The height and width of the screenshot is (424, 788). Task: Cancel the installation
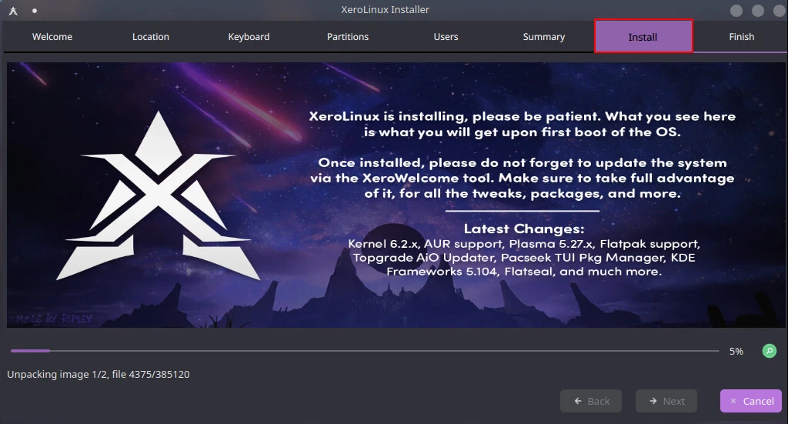(750, 401)
